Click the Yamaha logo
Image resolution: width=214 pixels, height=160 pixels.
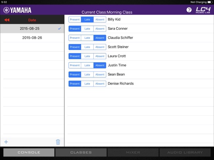pyautogui.click(x=17, y=10)
